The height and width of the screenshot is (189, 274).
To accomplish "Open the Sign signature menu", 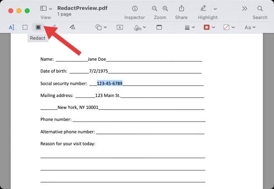I will coord(140,27).
